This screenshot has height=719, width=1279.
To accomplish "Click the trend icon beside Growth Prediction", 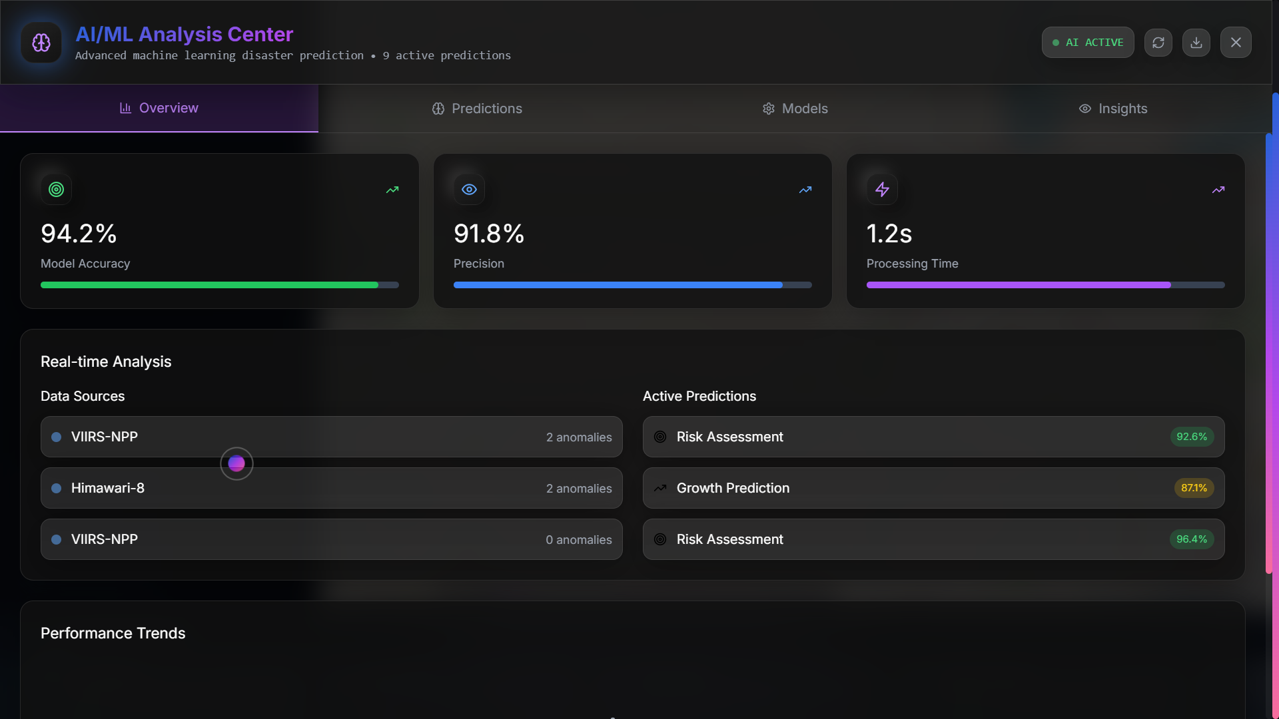I will coord(660,488).
